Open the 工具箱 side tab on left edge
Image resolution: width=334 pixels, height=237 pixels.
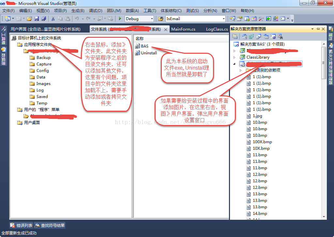click(3, 35)
